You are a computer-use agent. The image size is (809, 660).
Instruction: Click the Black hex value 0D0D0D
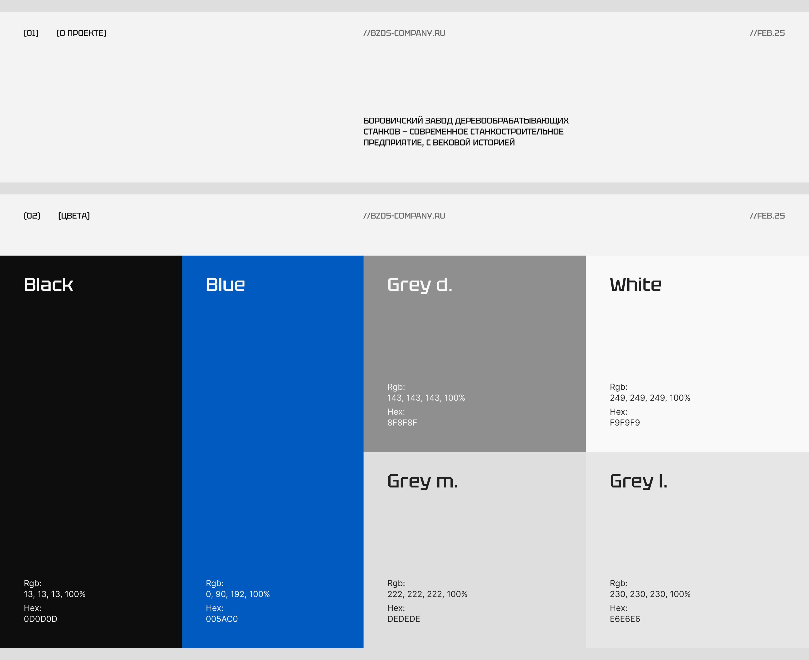click(40, 619)
